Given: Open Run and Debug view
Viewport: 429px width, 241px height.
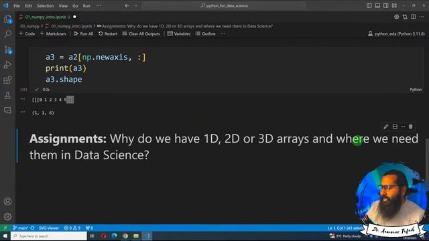Looking at the screenshot, I should point(7,65).
